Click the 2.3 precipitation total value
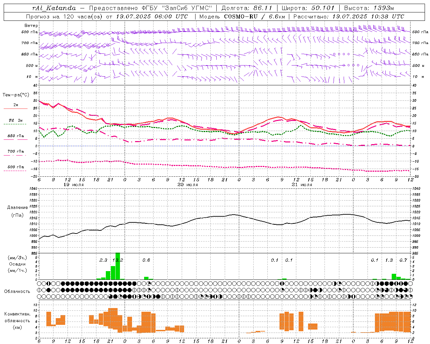 [x=103, y=260]
